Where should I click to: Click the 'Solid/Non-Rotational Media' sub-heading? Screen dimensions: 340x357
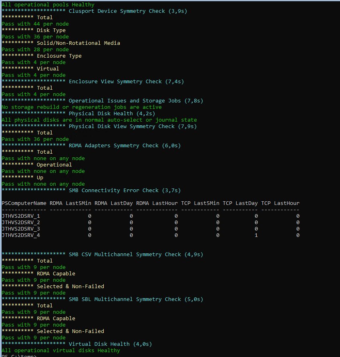click(x=78, y=43)
